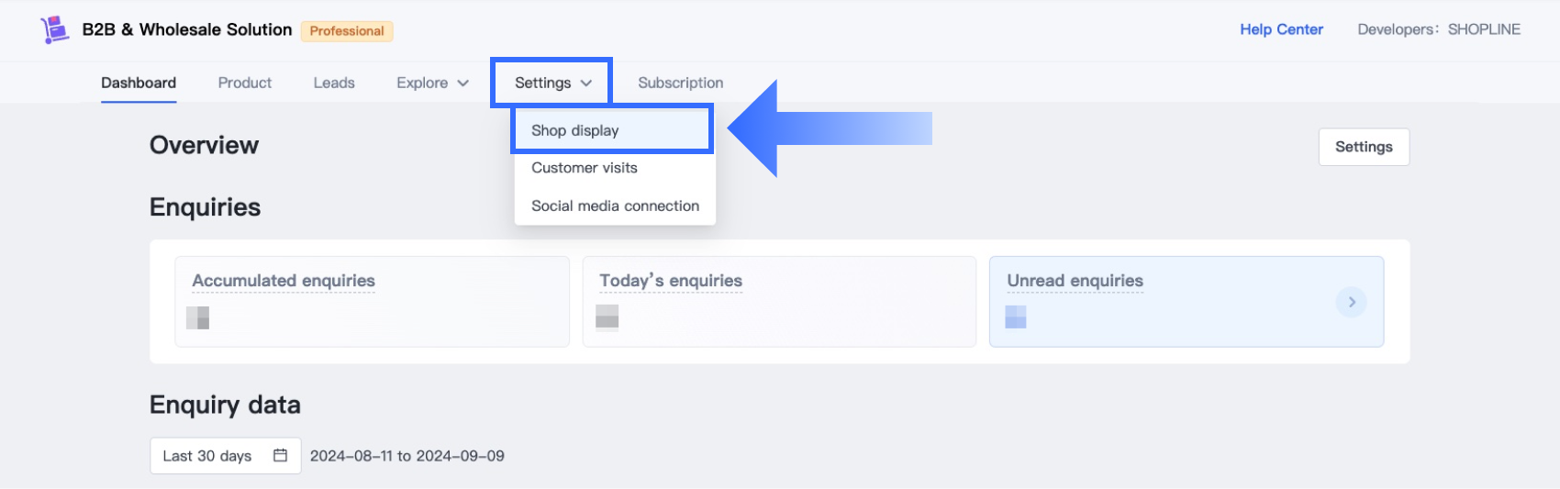Screen dimensions: 1560x489
Task: Click the chevron icon next to Explore
Action: [x=463, y=83]
